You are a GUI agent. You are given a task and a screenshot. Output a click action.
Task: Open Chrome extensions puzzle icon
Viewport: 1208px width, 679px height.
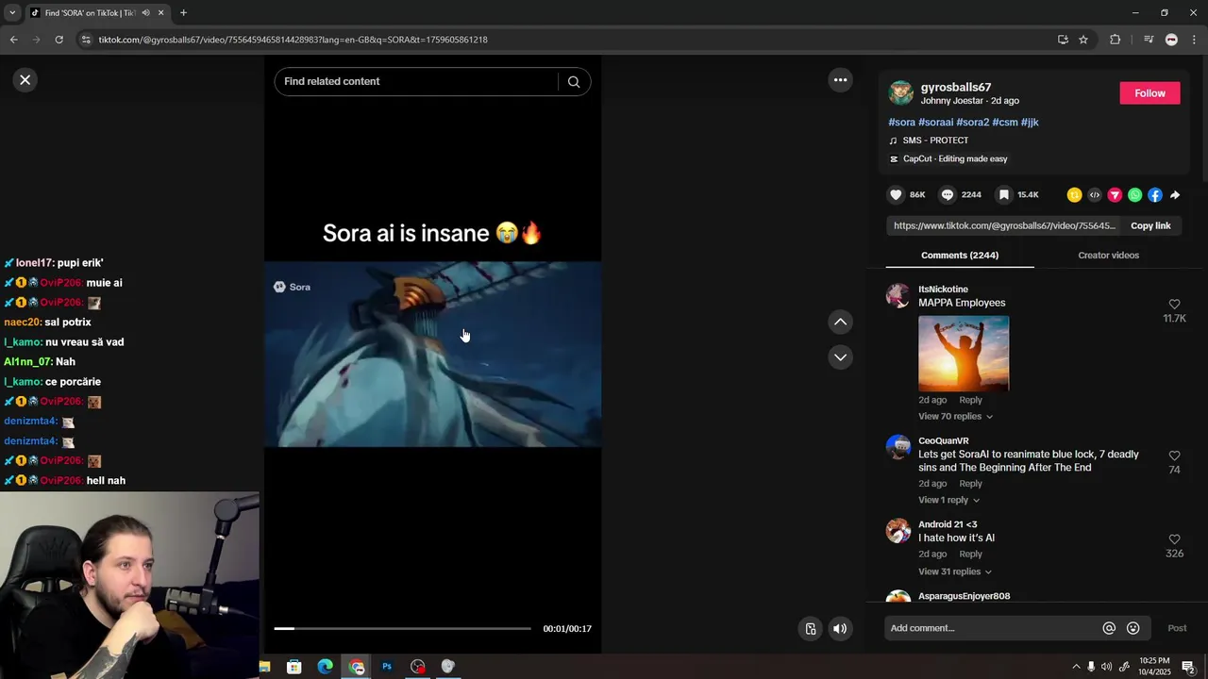click(x=1116, y=40)
